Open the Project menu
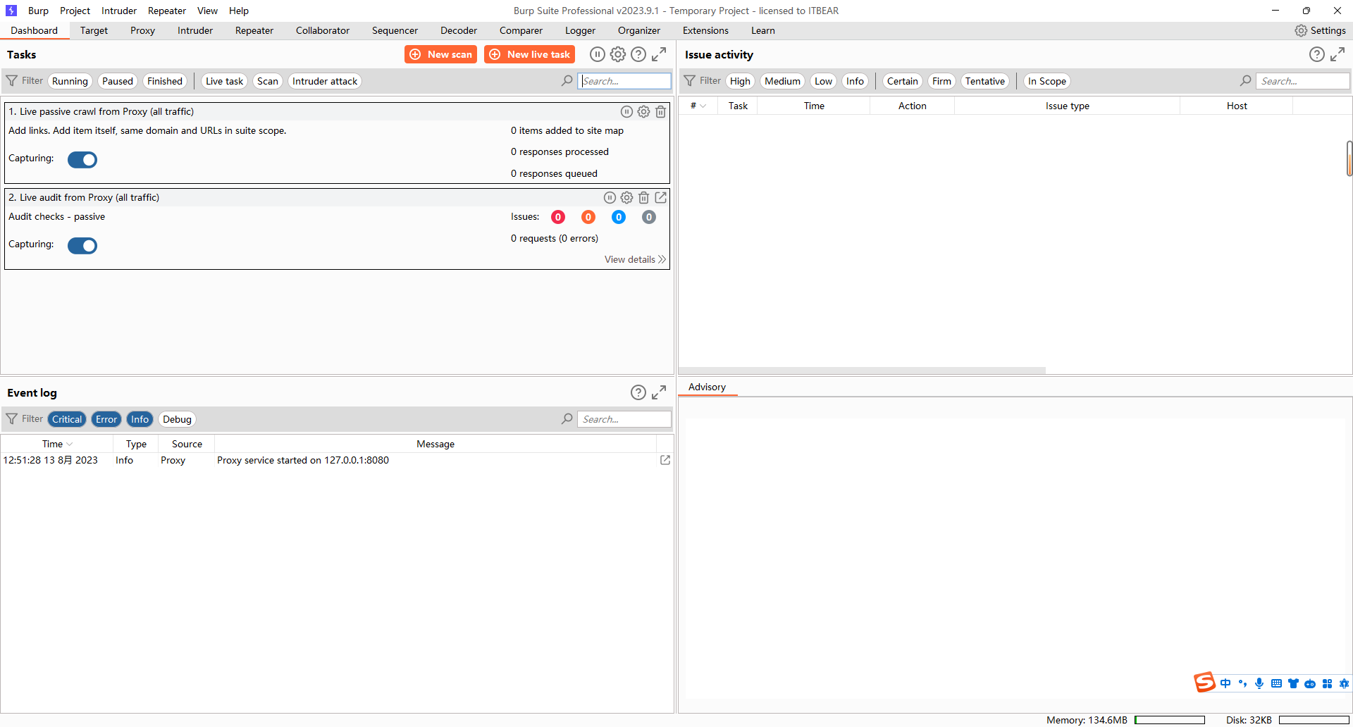The width and height of the screenshot is (1353, 727). point(75,11)
